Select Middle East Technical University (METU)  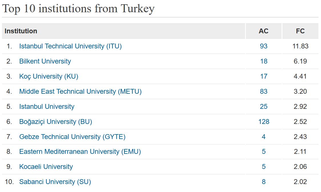80,91
